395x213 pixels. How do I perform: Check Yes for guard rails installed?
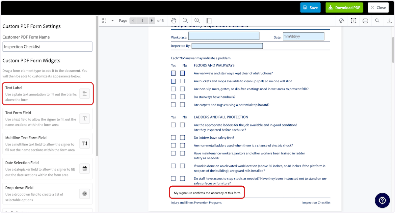tap(173, 166)
